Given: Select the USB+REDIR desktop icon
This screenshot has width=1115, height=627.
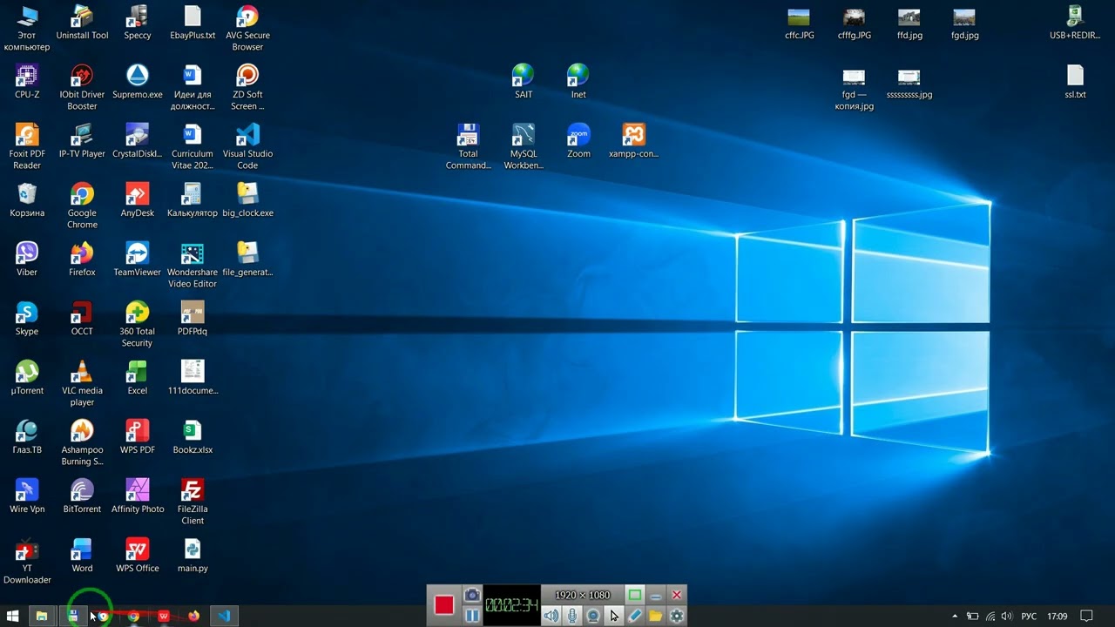Looking at the screenshot, I should click(1075, 23).
